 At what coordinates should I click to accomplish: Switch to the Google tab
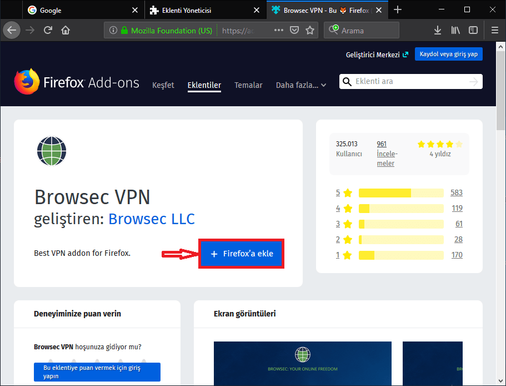click(x=83, y=11)
